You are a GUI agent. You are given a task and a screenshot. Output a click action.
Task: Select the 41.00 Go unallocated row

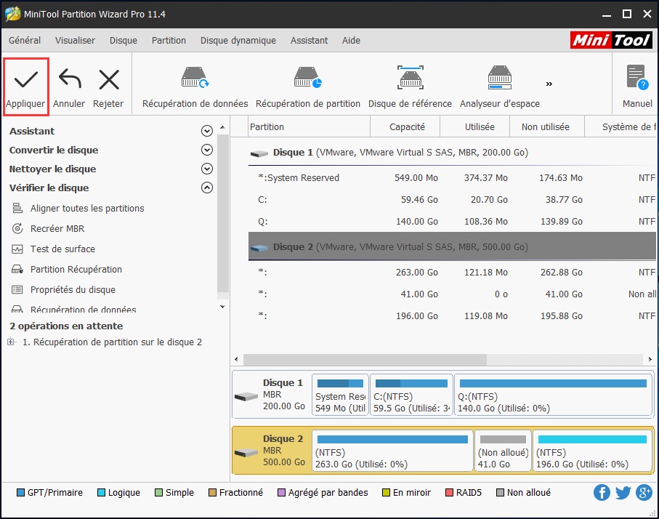click(x=452, y=294)
